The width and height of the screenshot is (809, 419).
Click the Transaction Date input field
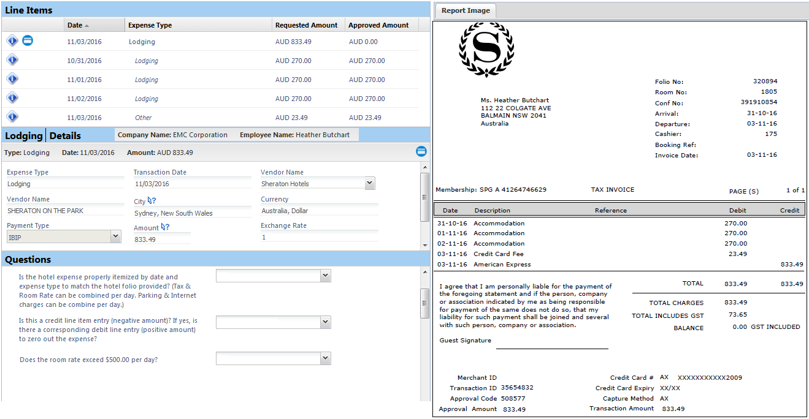point(191,184)
